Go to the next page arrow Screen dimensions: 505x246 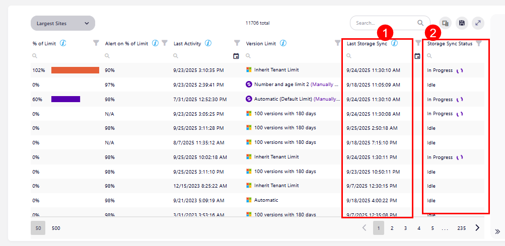[477, 228]
